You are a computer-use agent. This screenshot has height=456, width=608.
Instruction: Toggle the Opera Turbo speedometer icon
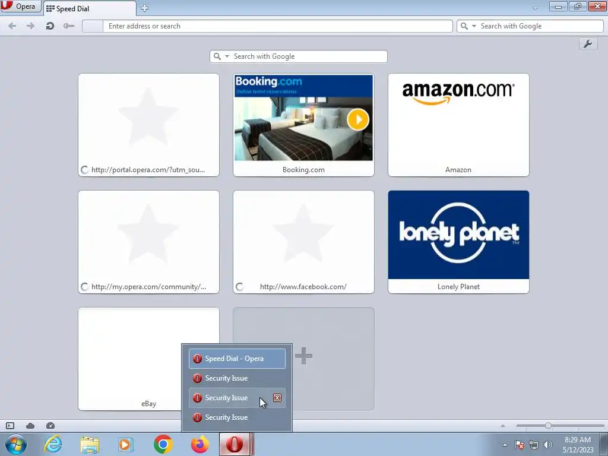click(x=50, y=426)
